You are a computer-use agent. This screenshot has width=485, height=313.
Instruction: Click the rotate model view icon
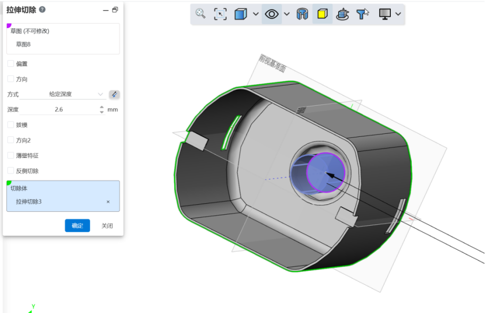point(342,14)
